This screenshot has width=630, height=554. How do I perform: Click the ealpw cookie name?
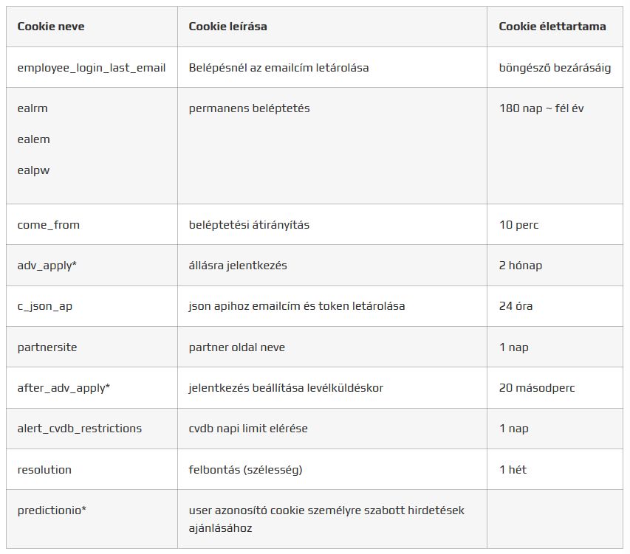(33, 170)
